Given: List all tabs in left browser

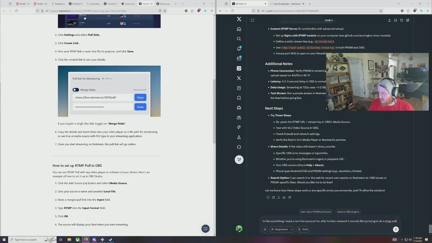Looking at the screenshot, I should coord(183,4).
